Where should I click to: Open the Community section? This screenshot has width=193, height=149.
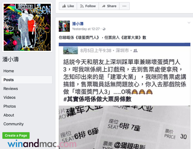(14, 124)
